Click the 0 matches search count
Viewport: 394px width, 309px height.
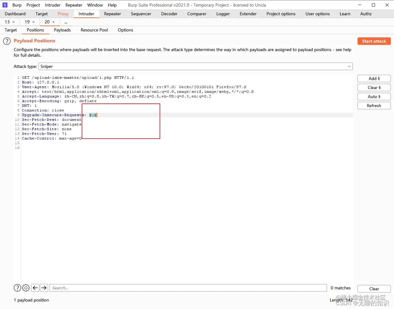tap(341, 288)
